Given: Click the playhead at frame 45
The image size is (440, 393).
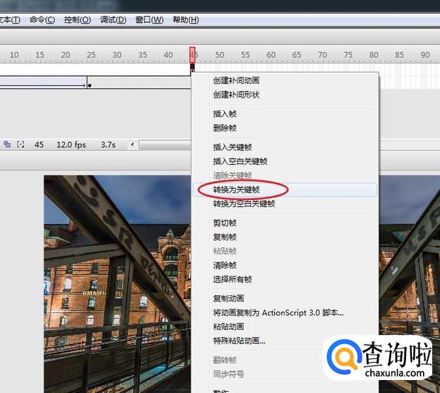Looking at the screenshot, I should (192, 55).
